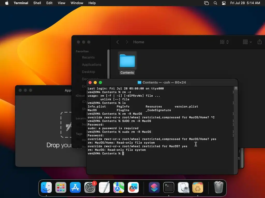Open the Trash in the Dock

click(218, 187)
